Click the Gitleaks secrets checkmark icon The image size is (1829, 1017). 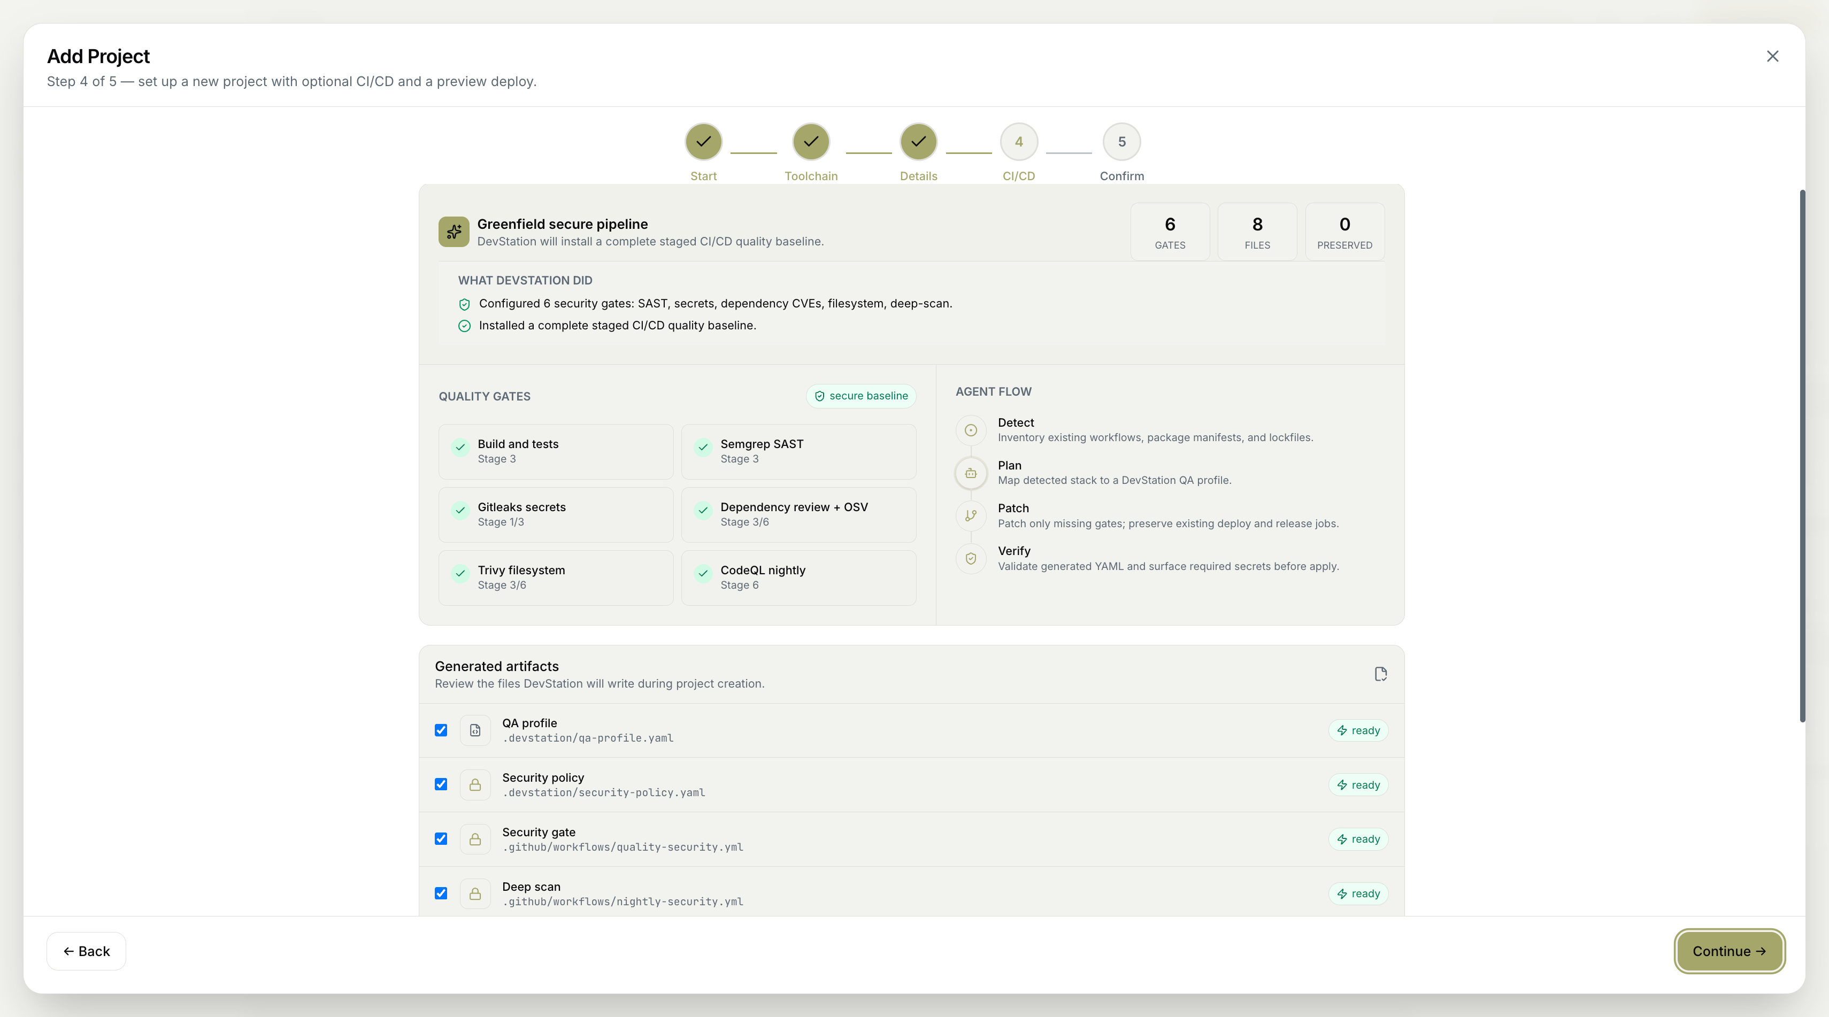click(460, 510)
